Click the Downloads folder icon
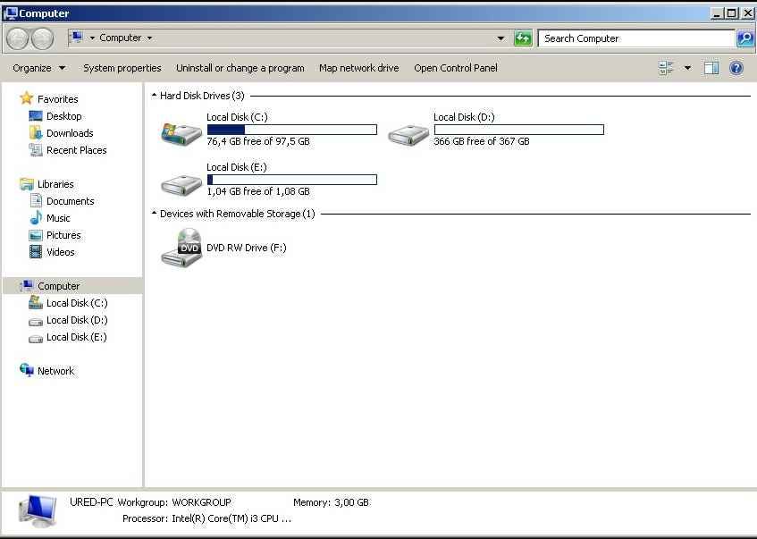This screenshot has width=757, height=539. pos(36,133)
